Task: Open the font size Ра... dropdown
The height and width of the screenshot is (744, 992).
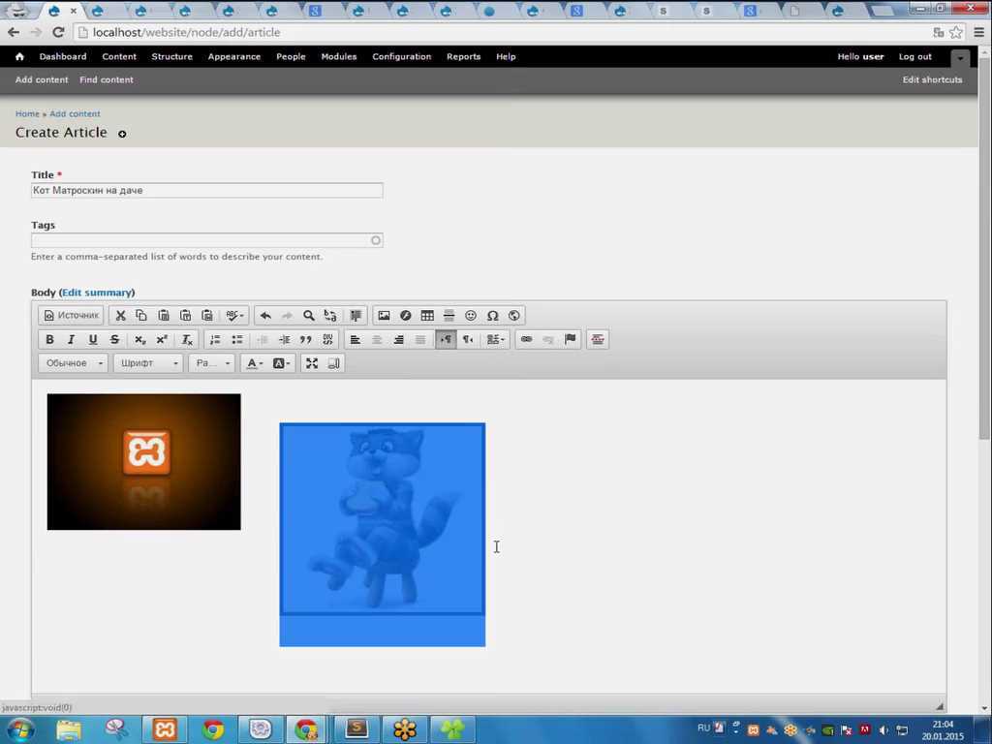Action: point(212,363)
